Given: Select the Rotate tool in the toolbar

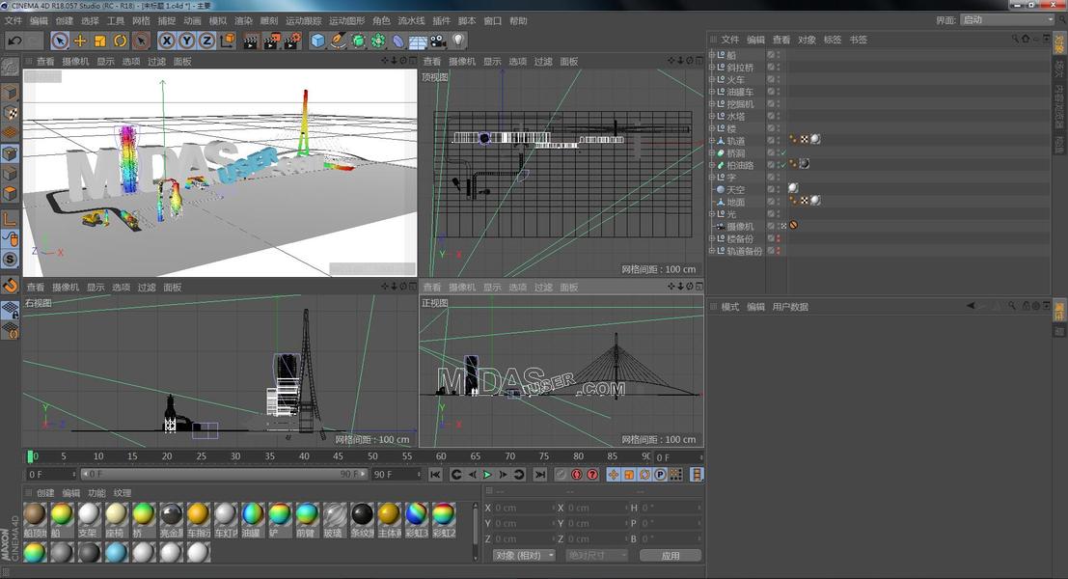Looking at the screenshot, I should tap(121, 41).
